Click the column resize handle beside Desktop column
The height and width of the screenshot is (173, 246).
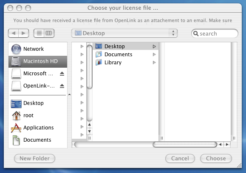tap(162, 138)
